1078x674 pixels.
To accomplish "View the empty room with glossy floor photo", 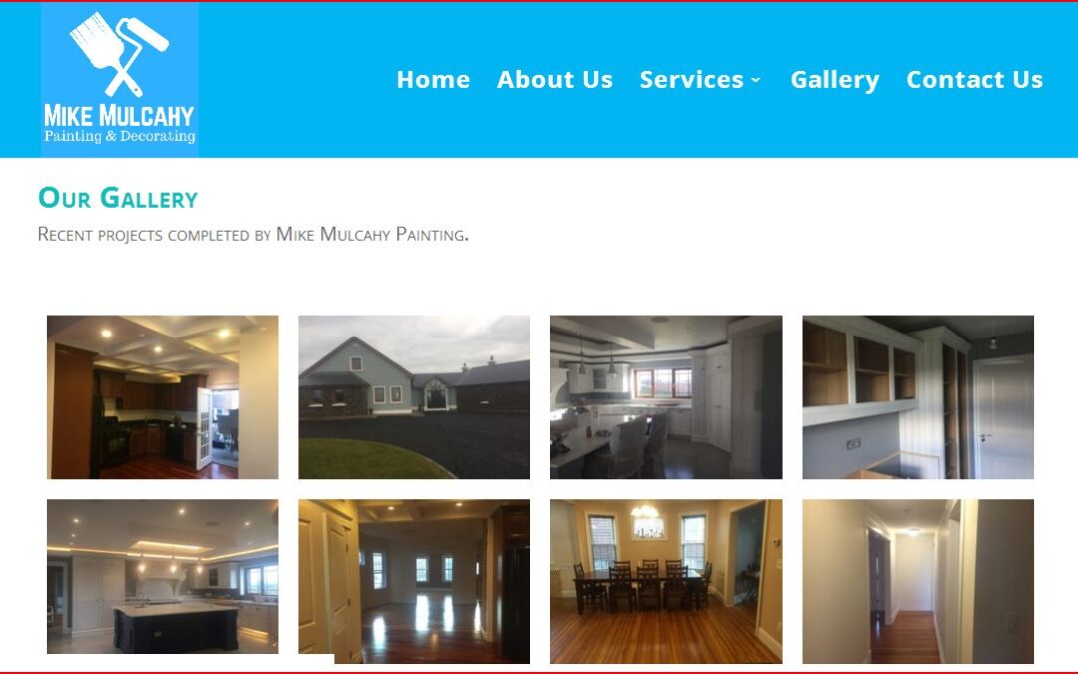I will [x=414, y=581].
